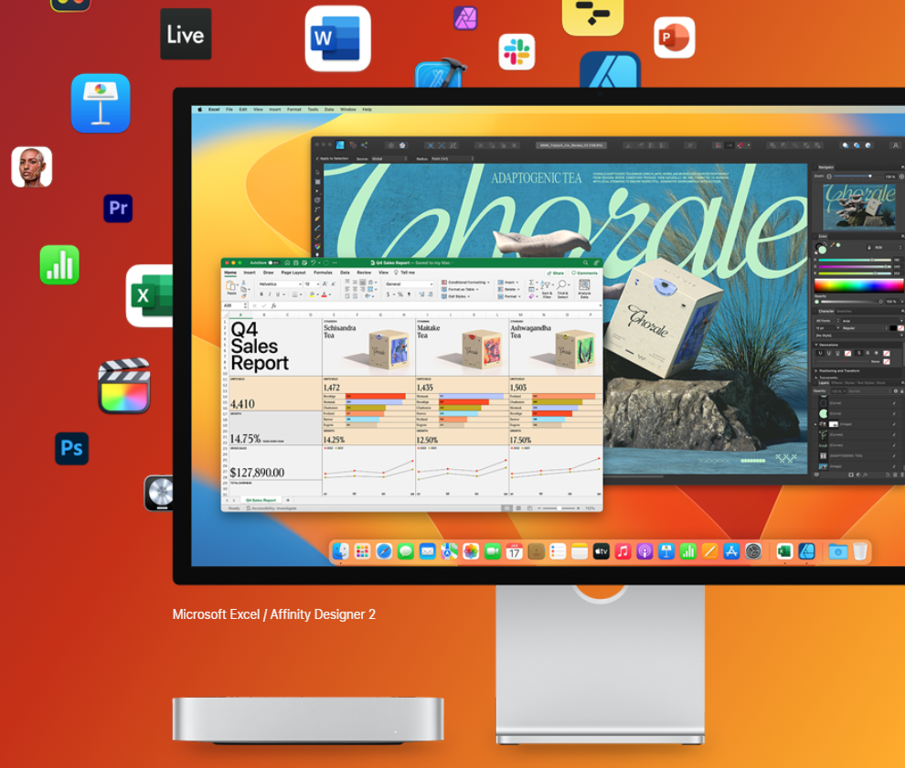Open Calendar showing 17 in the Dock
This screenshot has width=905, height=768.
click(515, 552)
